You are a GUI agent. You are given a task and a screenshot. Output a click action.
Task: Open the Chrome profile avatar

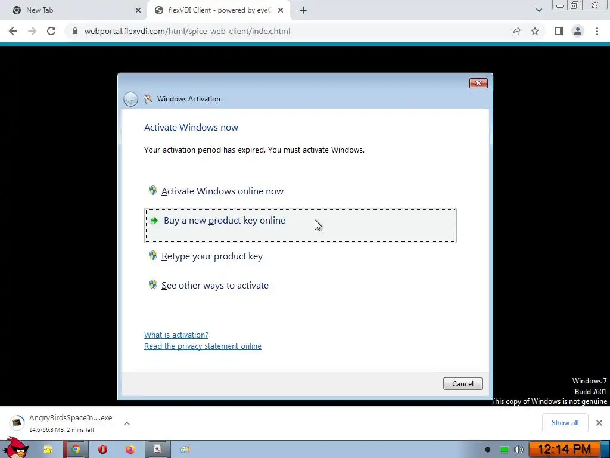[578, 31]
